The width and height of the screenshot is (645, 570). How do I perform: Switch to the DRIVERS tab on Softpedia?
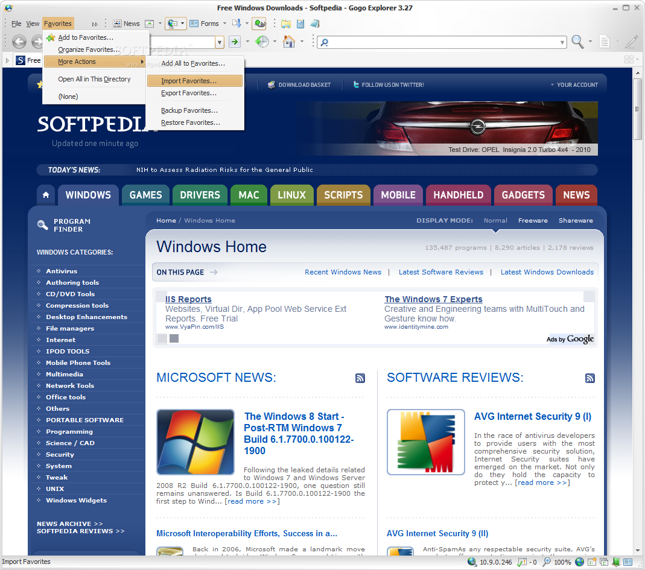click(200, 195)
